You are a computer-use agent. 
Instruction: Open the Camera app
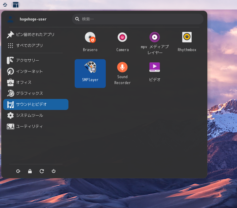tap(122, 42)
